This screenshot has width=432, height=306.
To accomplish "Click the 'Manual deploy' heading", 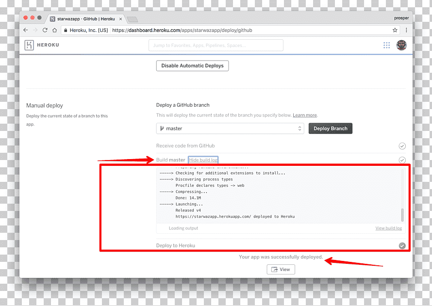I will (x=45, y=105).
